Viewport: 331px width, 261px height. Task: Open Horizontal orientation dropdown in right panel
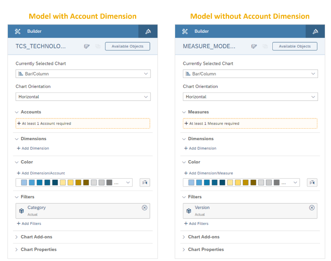[x=250, y=97]
